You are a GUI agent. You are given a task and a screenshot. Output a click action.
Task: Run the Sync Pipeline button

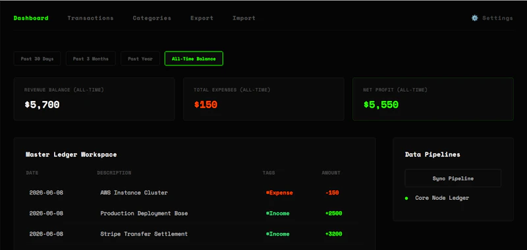[x=453, y=178]
